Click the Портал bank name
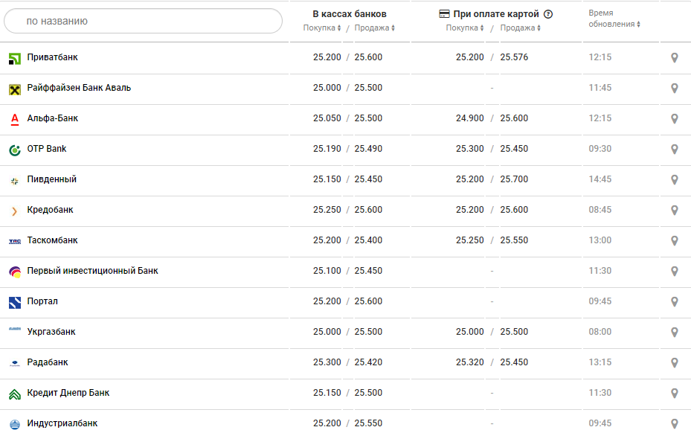This screenshot has width=691, height=433. (42, 301)
